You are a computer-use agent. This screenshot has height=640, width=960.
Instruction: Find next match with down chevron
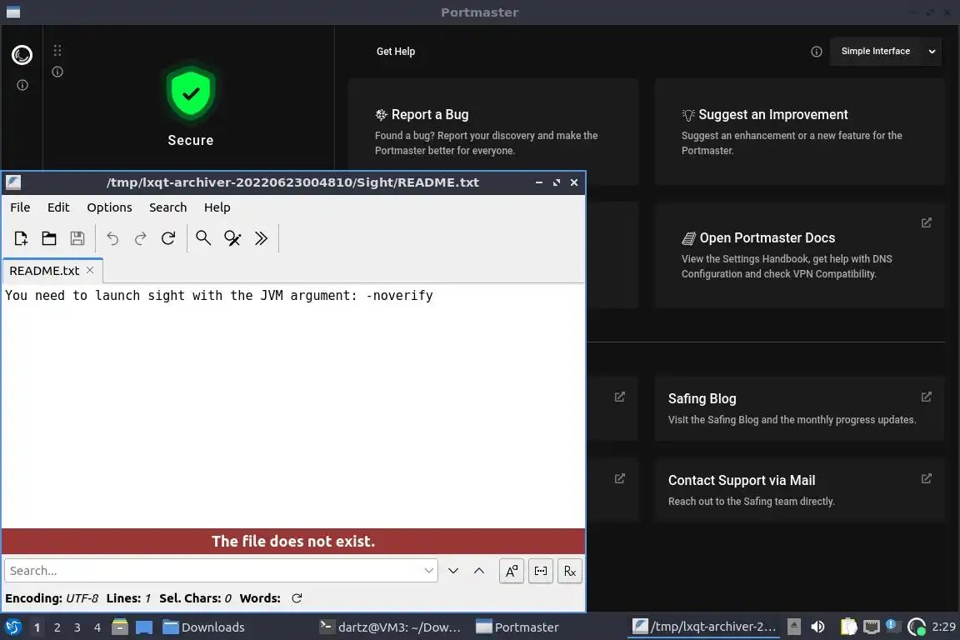coord(453,571)
